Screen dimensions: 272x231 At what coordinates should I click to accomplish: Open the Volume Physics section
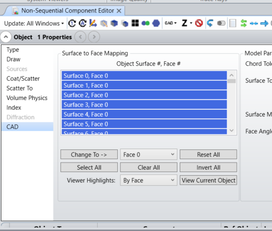click(x=27, y=98)
